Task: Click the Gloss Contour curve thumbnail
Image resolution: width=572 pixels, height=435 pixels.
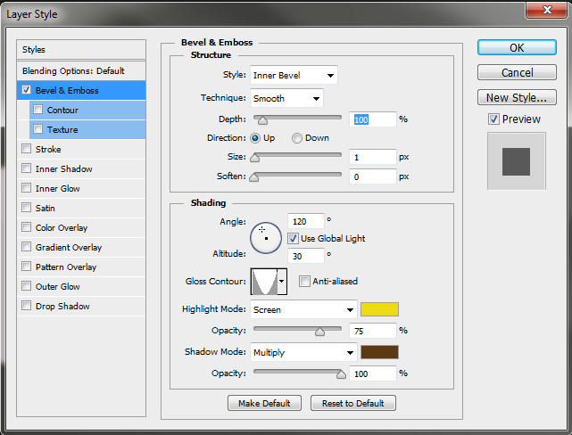Action: click(x=264, y=282)
